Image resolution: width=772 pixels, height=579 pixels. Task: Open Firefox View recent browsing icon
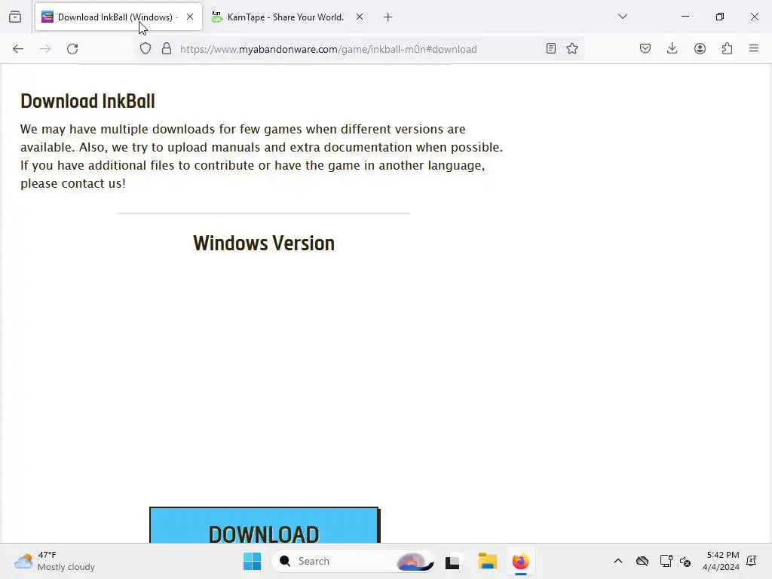coord(15,17)
